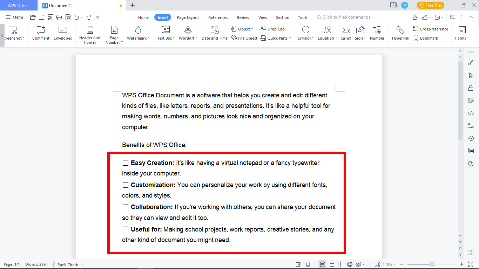The width and height of the screenshot is (479, 269).
Task: Open the pen tool in right sidebar
Action: tap(471, 63)
